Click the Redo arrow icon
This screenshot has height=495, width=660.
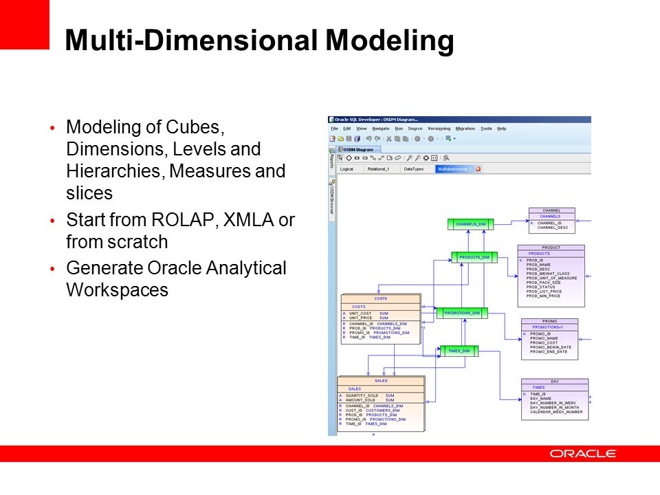pos(377,138)
